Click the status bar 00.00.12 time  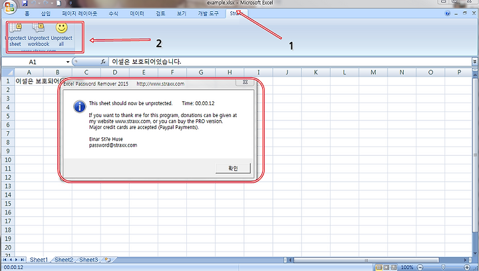(13, 267)
